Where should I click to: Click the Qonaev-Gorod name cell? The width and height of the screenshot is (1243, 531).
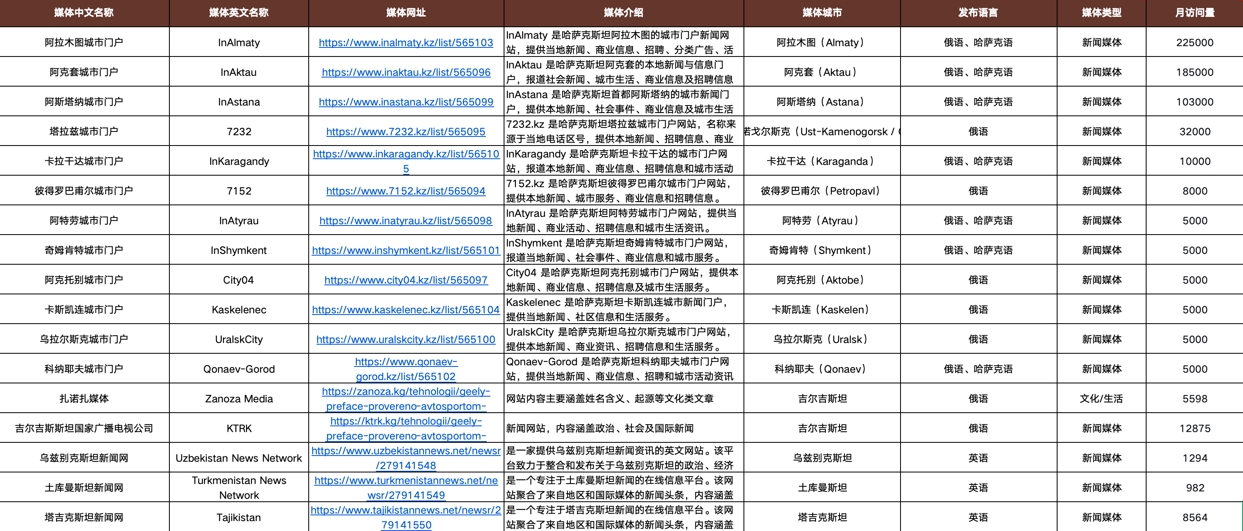(x=239, y=369)
